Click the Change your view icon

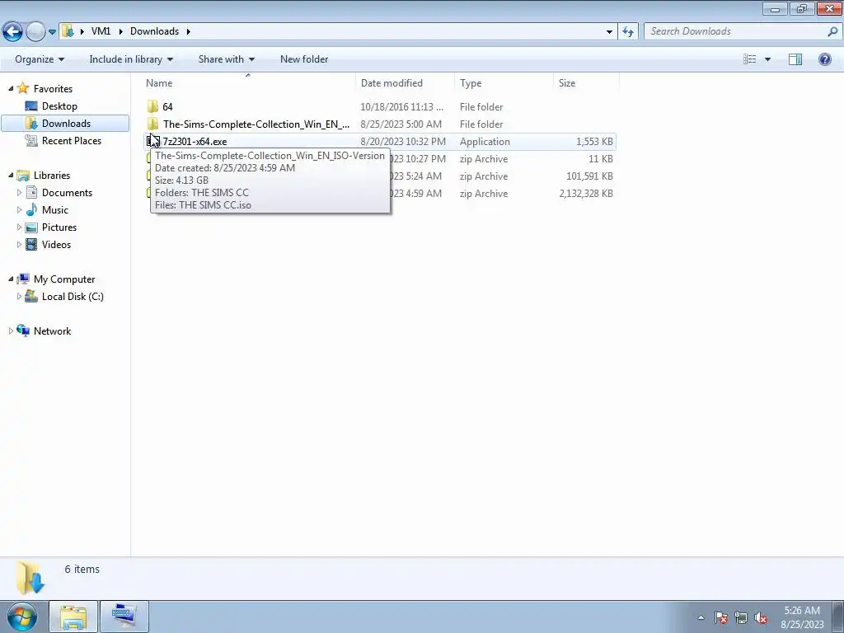[750, 59]
